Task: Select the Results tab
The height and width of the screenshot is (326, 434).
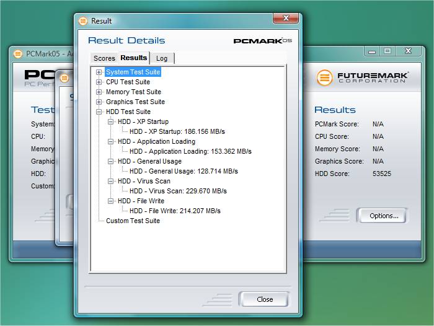Action: point(134,58)
